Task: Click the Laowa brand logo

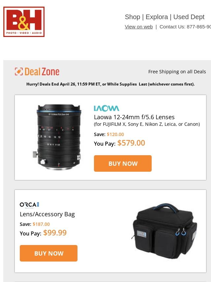Action: [106, 108]
